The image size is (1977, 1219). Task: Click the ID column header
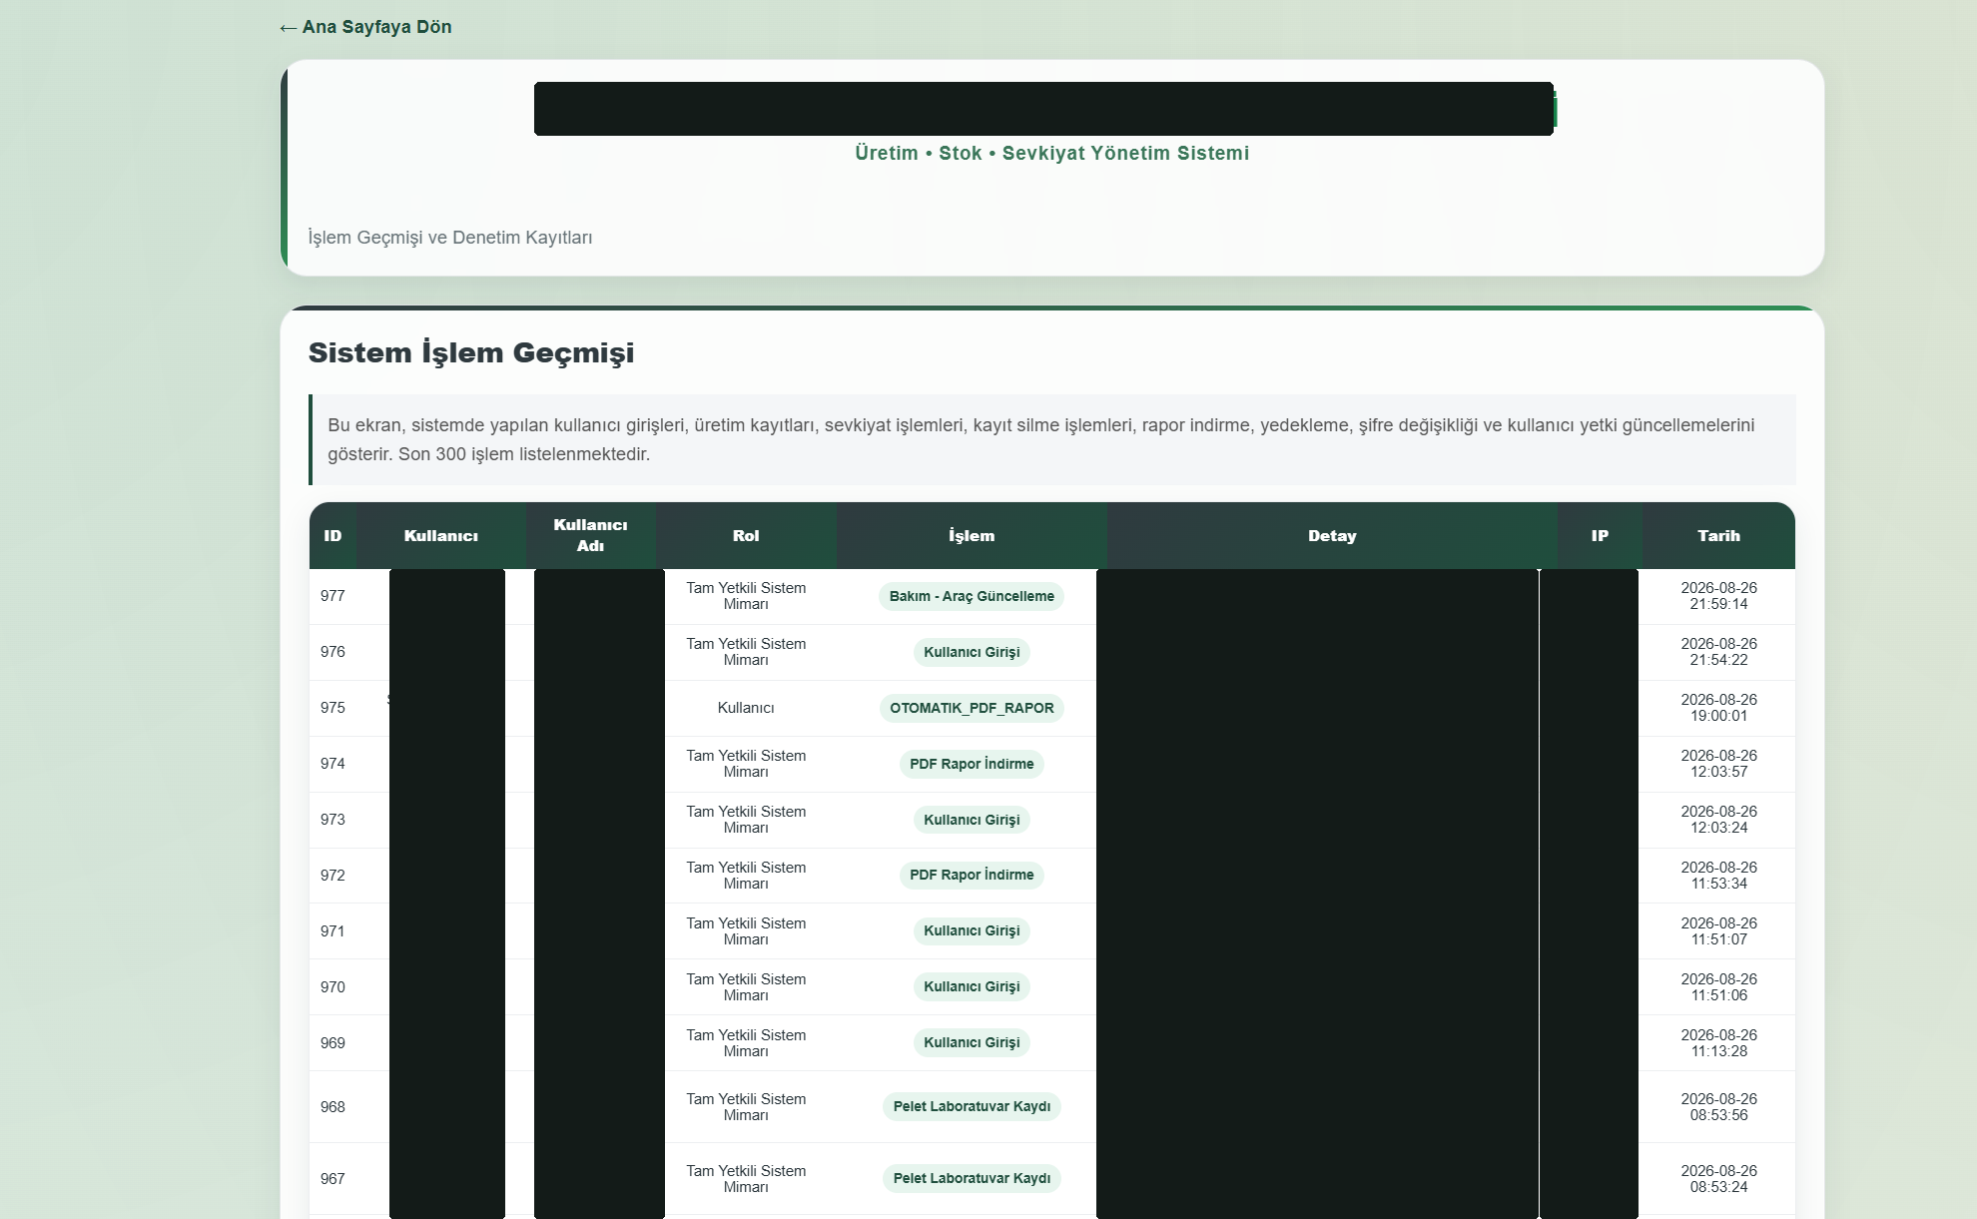coord(332,536)
